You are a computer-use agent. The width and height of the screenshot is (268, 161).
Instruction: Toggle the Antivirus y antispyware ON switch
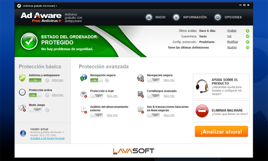coord(35,80)
